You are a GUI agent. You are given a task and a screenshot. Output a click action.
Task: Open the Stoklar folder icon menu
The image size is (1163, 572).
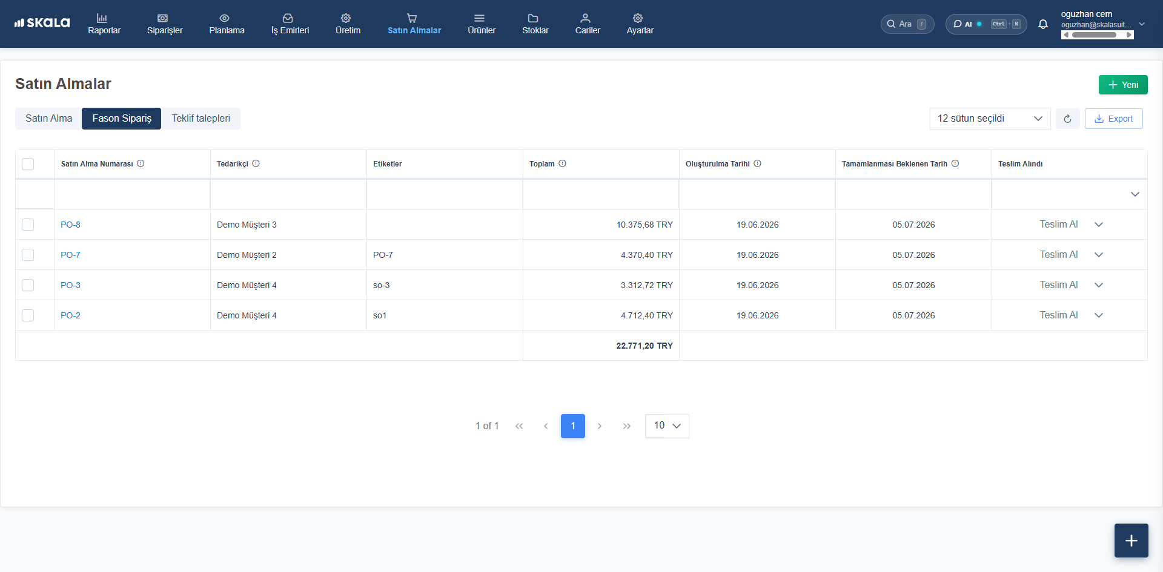[535, 24]
